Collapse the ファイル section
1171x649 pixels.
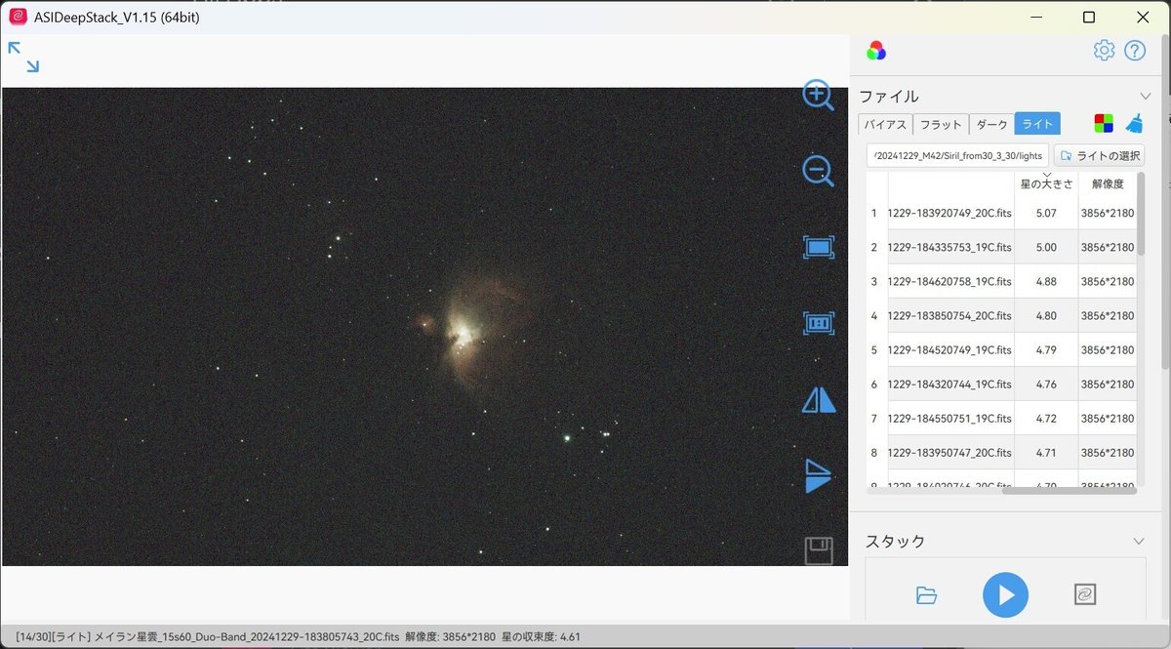[x=1146, y=96]
